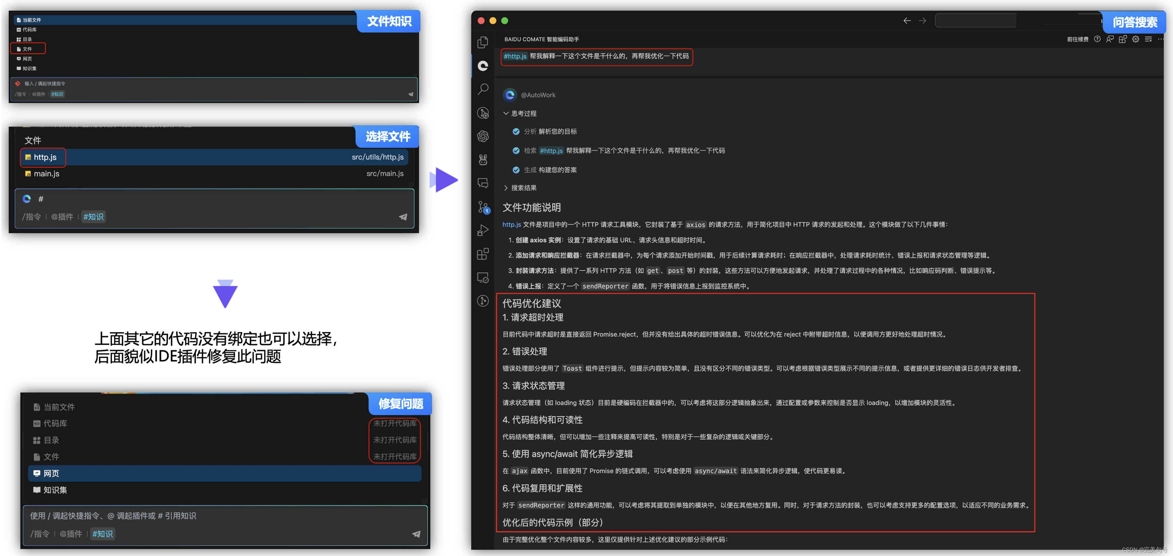Click the #http.js tag in the 检索 step

pos(551,151)
